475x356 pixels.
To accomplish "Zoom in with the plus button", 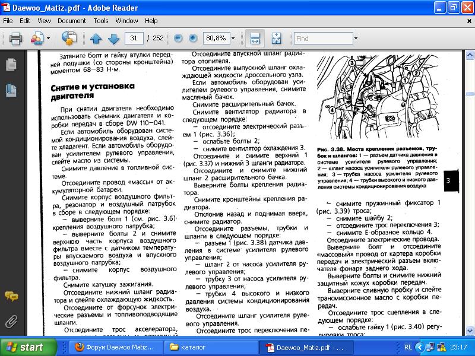I will click(193, 38).
